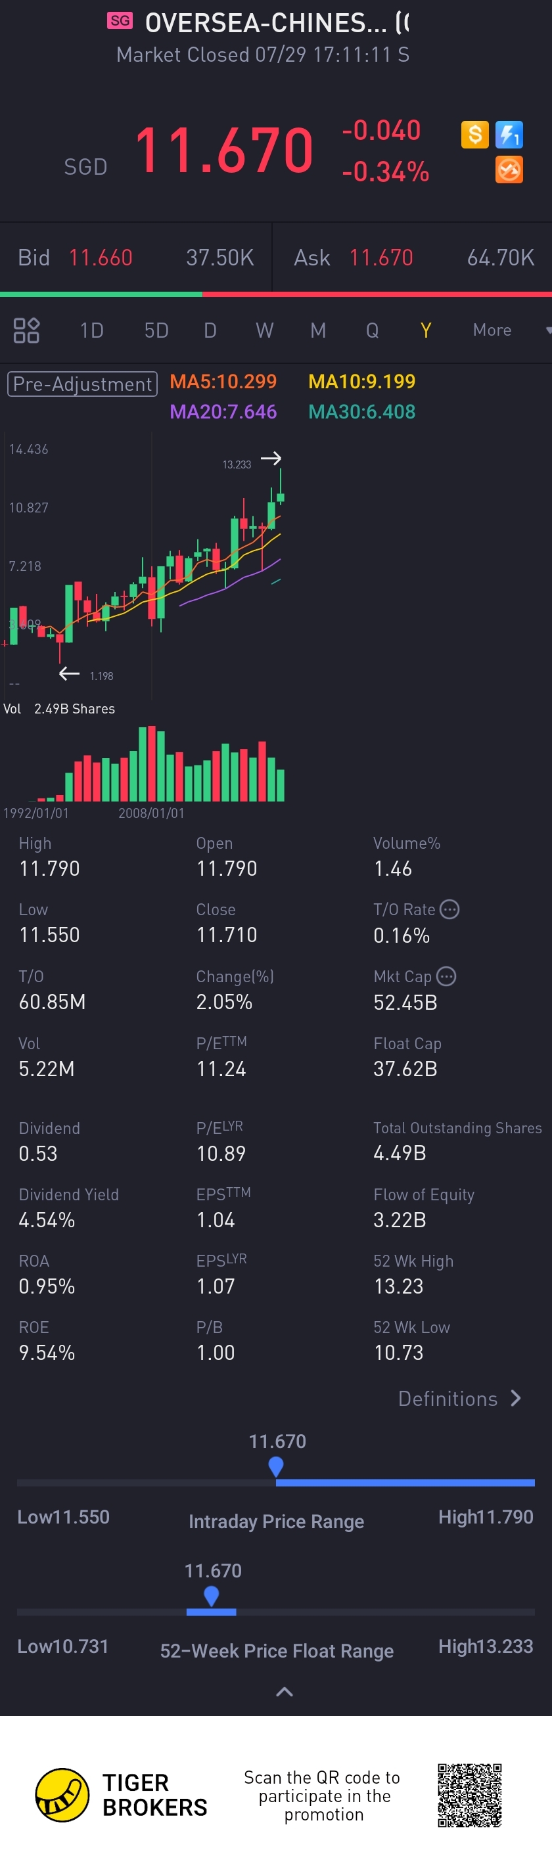The width and height of the screenshot is (552, 1875).
Task: Switch to the M monthly chart tab
Action: coord(318,330)
